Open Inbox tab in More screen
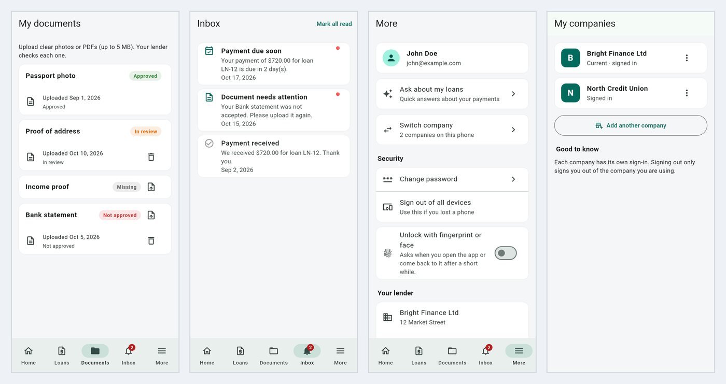 (485, 355)
